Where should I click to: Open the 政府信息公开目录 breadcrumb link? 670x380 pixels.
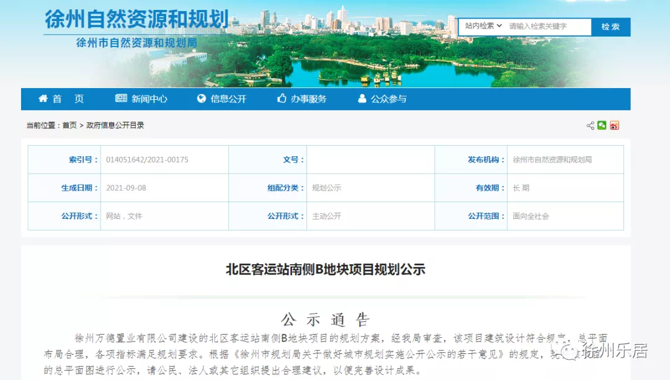[115, 125]
